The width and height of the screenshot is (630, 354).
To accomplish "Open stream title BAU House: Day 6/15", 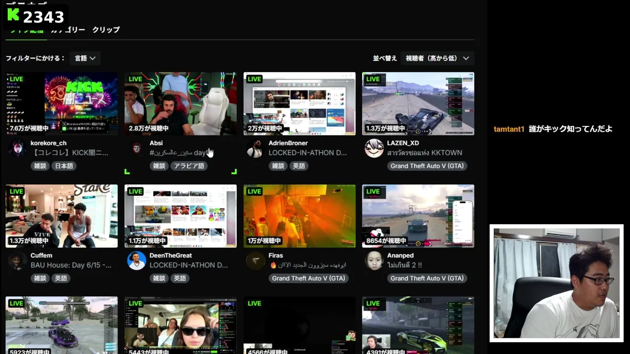I will pos(71,265).
